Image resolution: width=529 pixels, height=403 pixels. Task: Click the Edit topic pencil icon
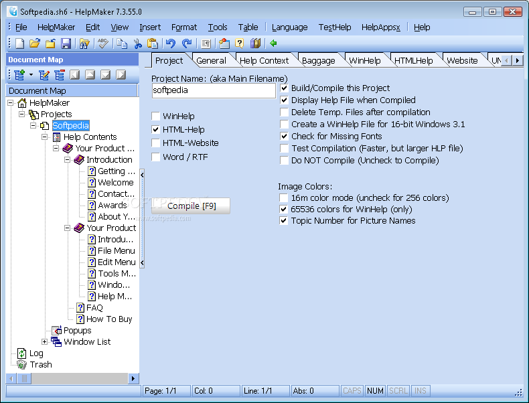(x=44, y=74)
